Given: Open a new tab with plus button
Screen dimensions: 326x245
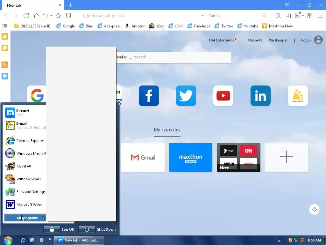Looking at the screenshot, I should [70, 5].
